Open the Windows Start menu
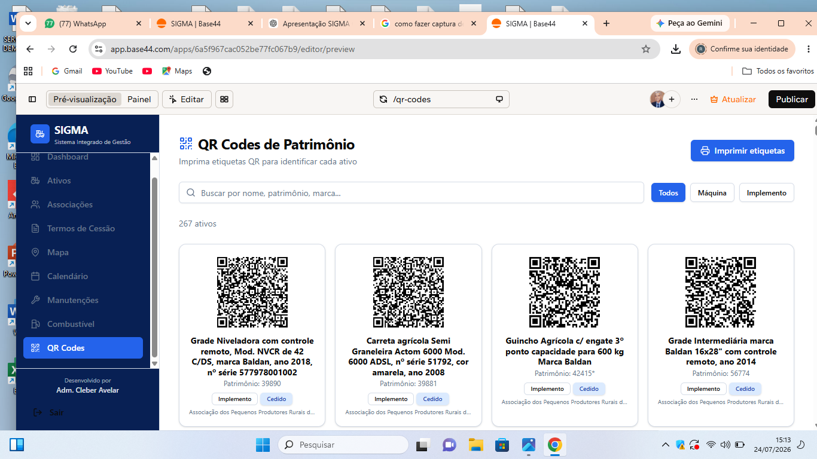This screenshot has width=817, height=459. [263, 445]
